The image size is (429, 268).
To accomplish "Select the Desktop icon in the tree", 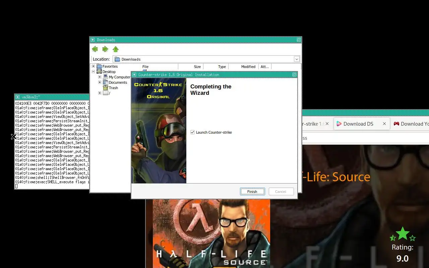I will click(x=99, y=72).
